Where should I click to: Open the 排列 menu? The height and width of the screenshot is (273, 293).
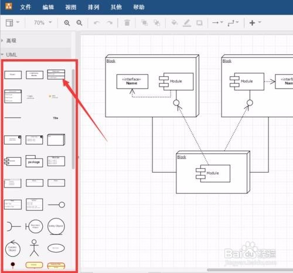(93, 7)
